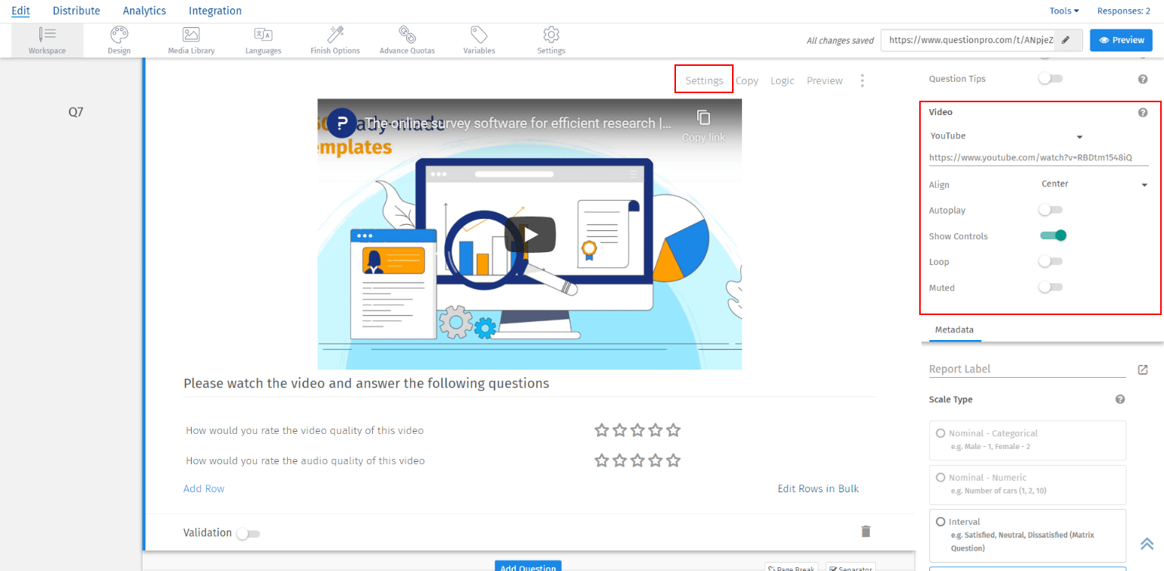The width and height of the screenshot is (1164, 571).
Task: Enable the Loop setting
Action: click(1050, 261)
